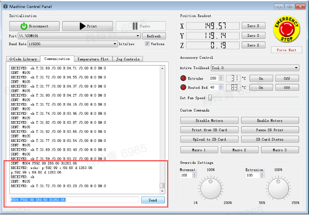
Task: Start printing with the Print button
Action: [x=87, y=26]
